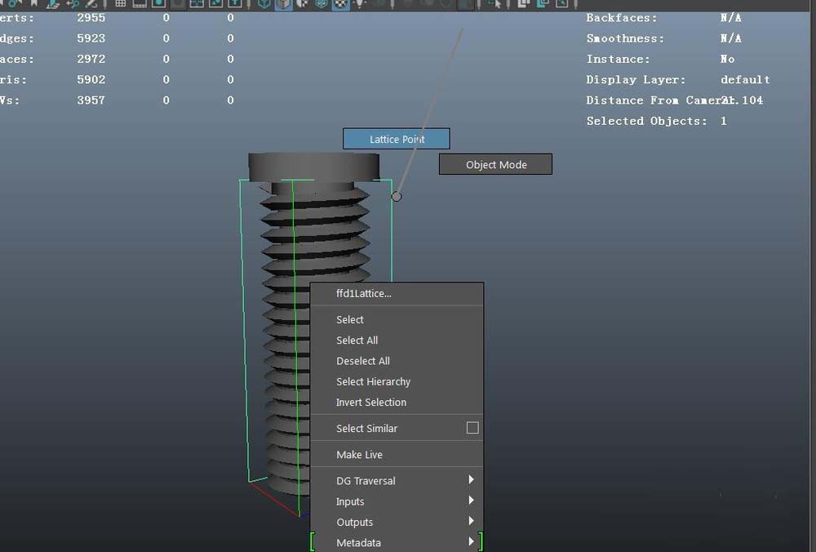Expand the DG Traversal submenu
Image resolution: width=816 pixels, height=552 pixels.
coord(397,481)
